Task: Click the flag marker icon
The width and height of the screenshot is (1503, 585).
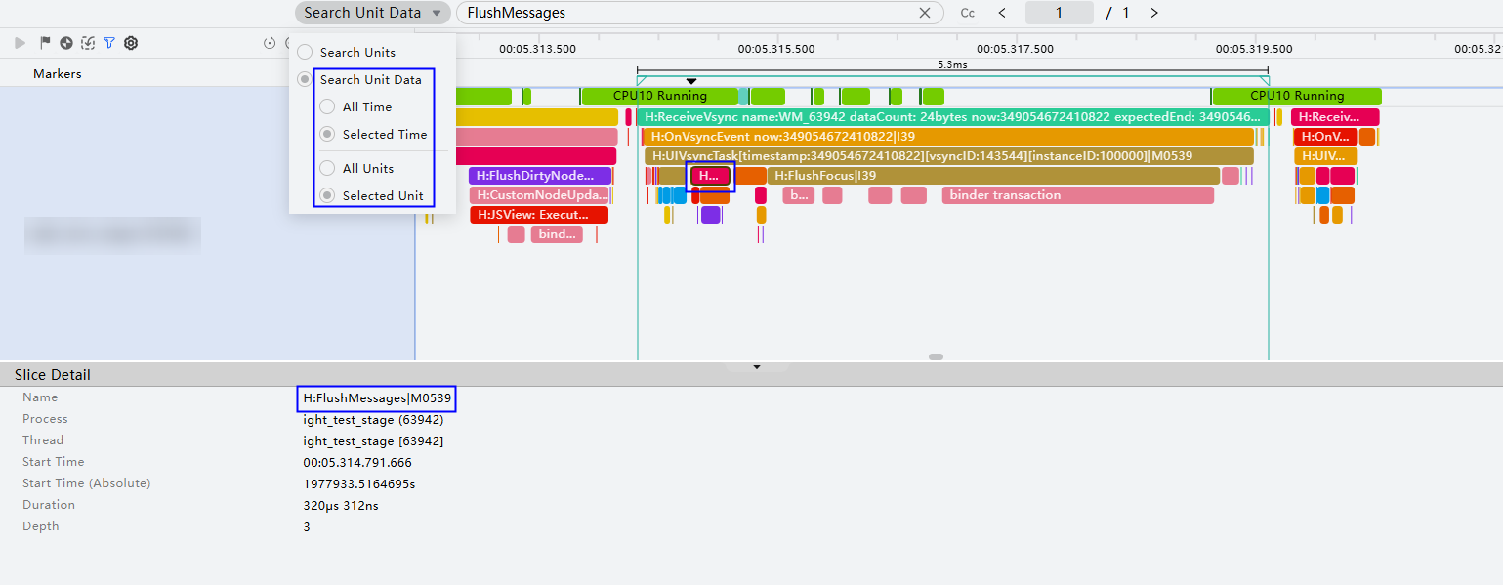Action: [45, 43]
